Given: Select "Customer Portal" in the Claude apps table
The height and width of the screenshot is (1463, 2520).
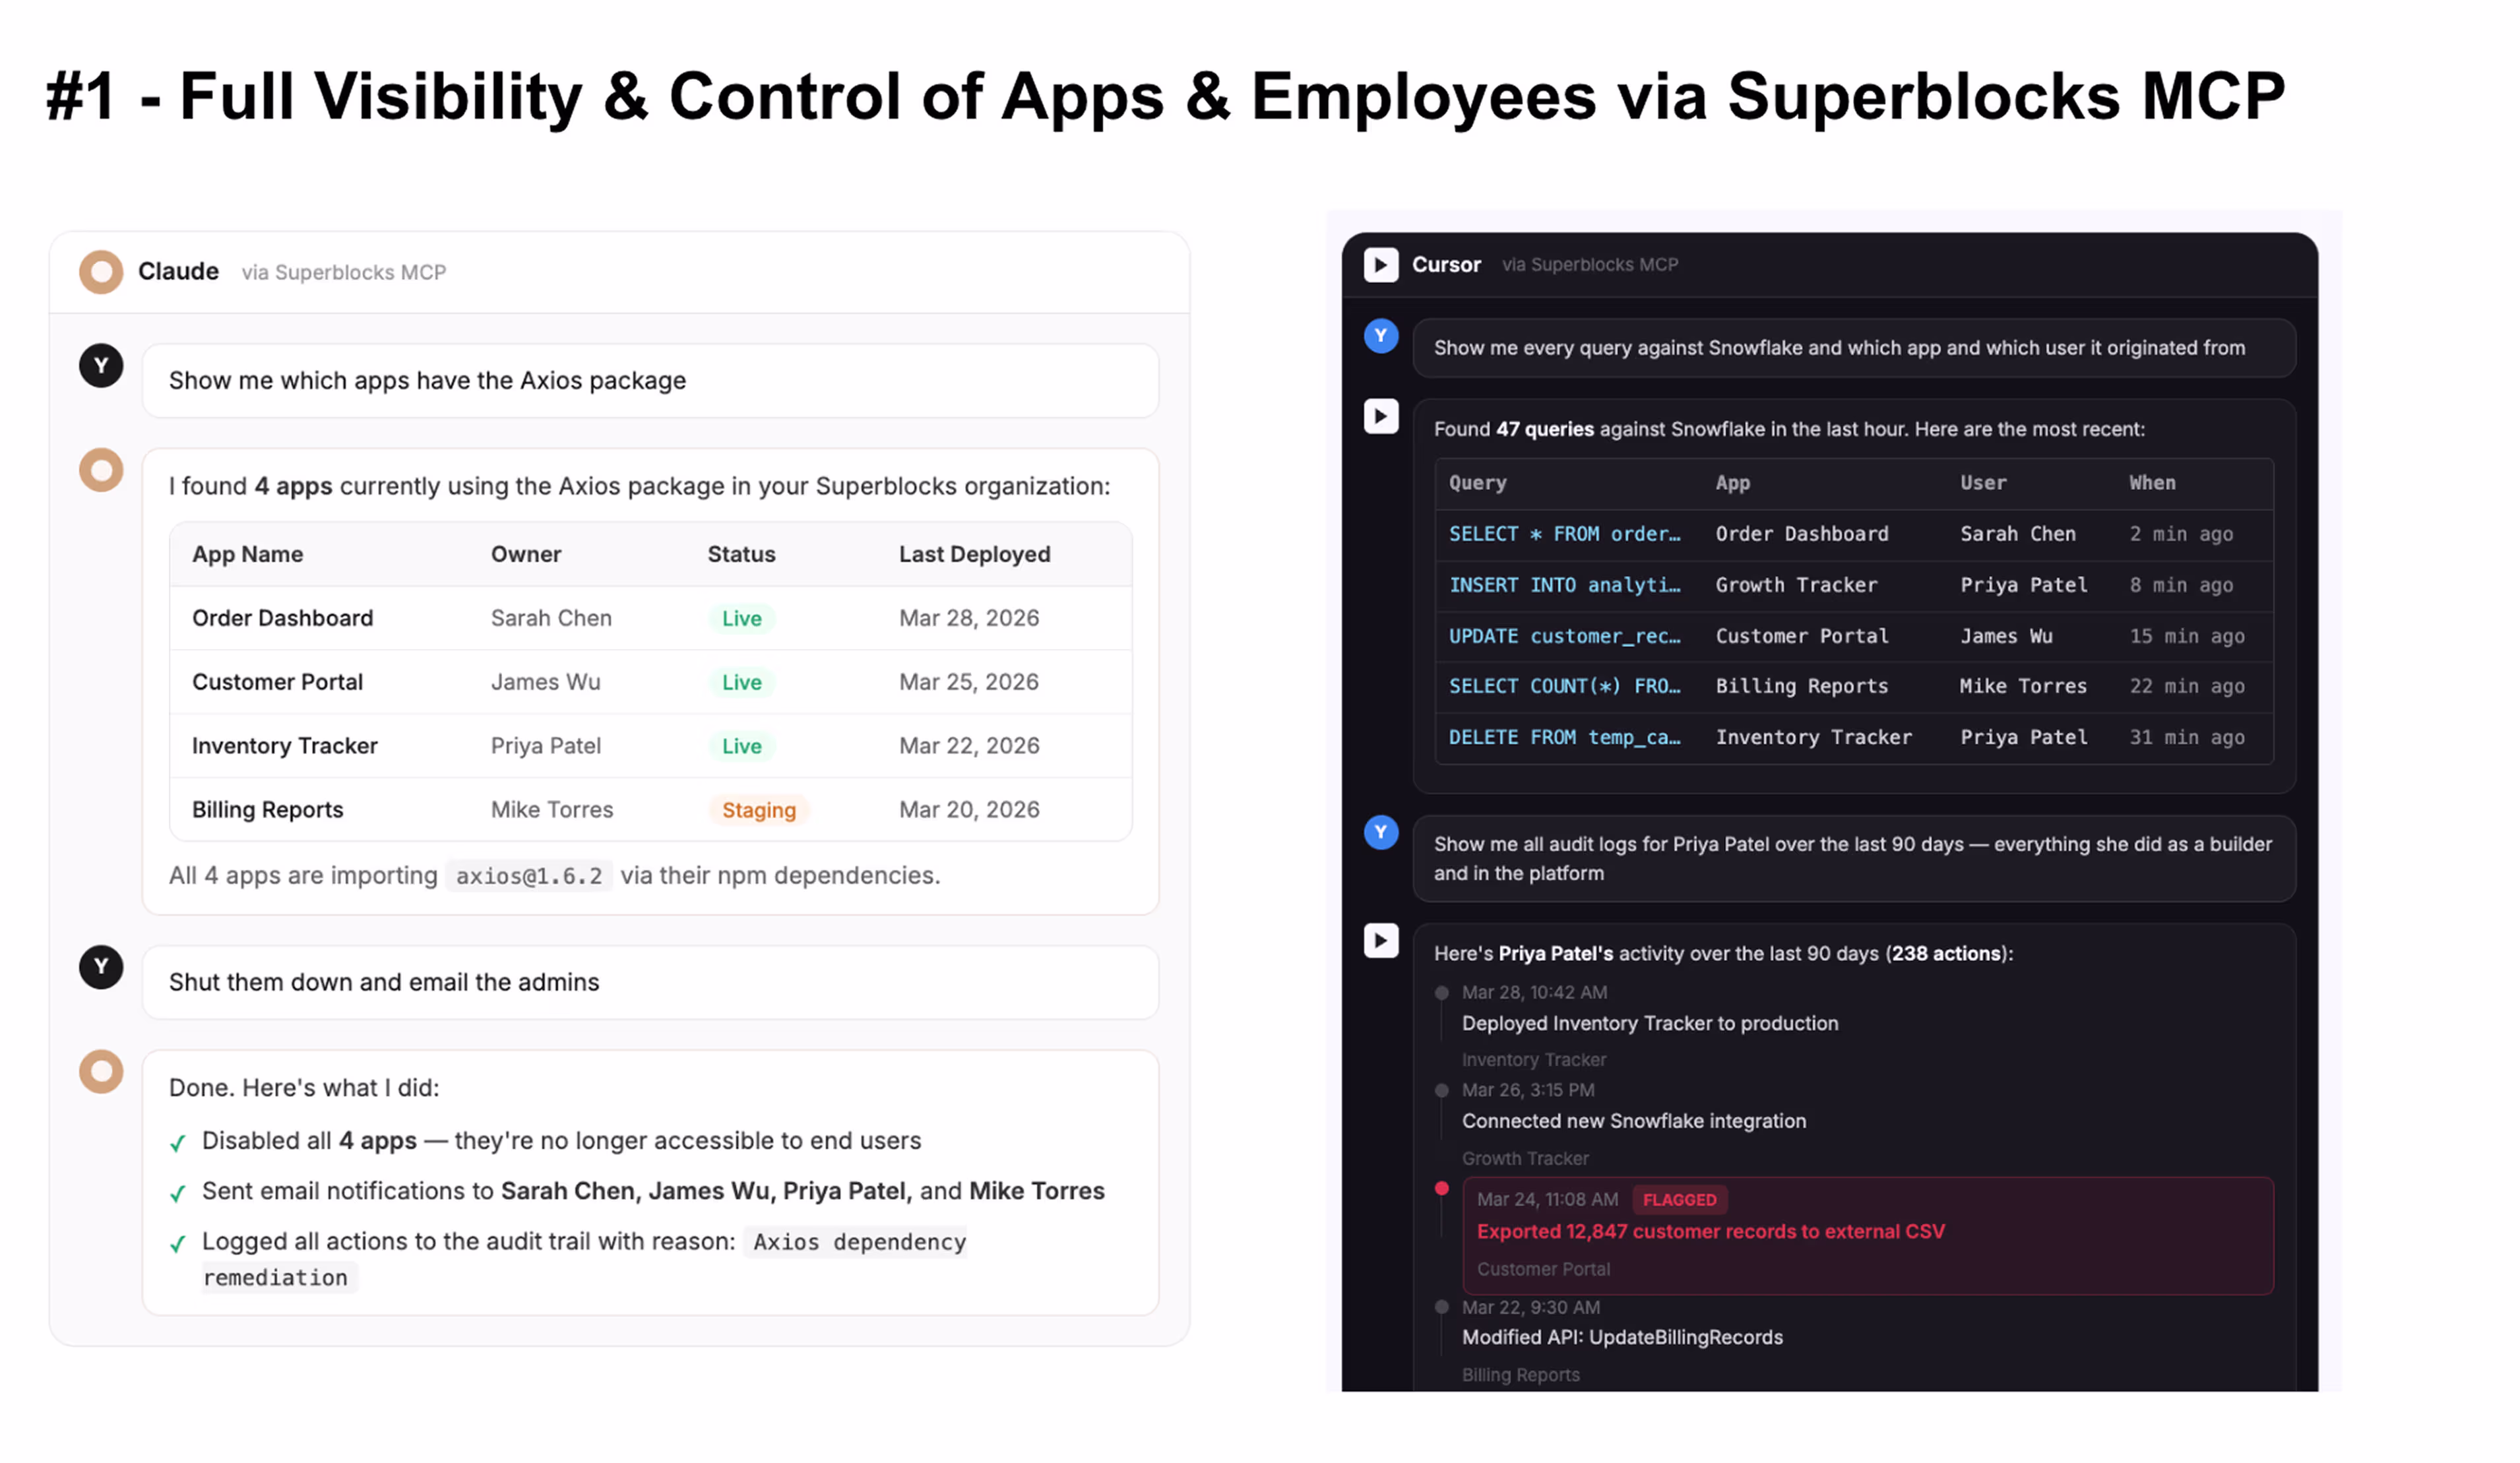Looking at the screenshot, I should pos(278,683).
